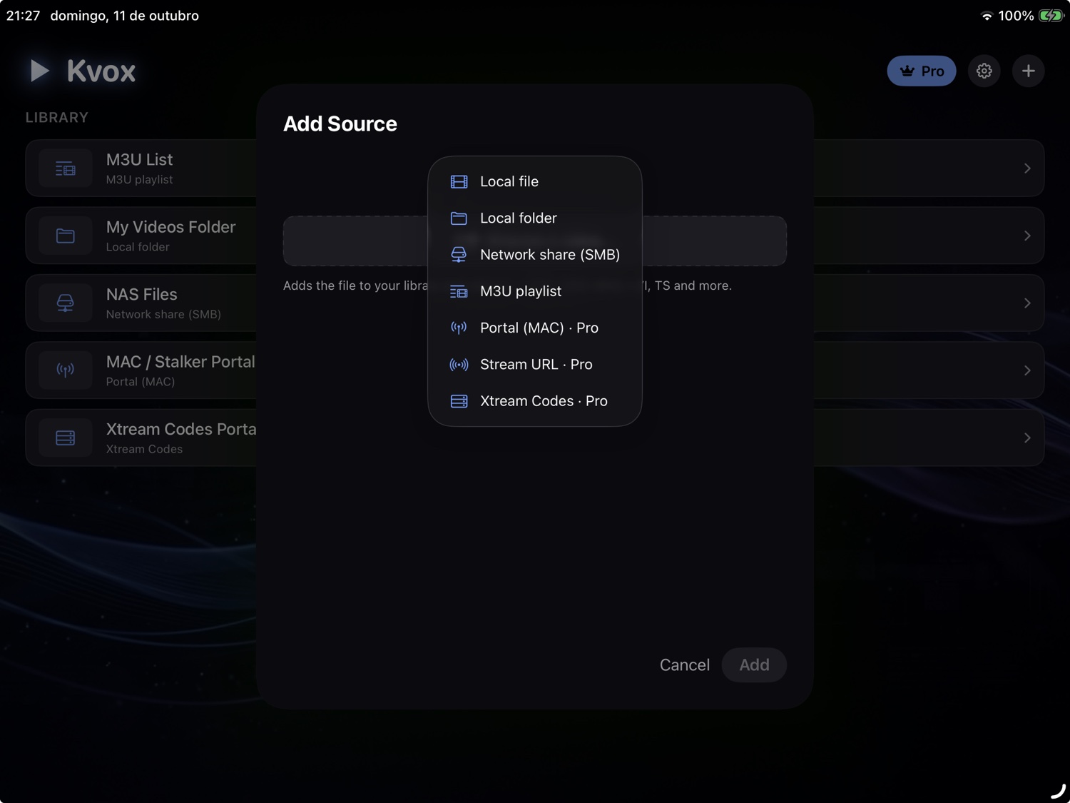
Task: Choose Local folder from the source menu
Action: point(534,218)
